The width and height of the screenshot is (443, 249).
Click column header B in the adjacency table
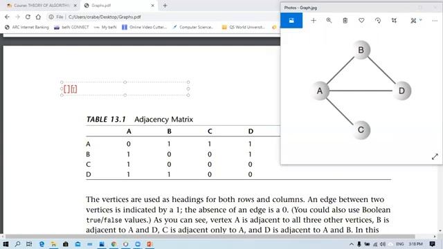[x=169, y=131]
